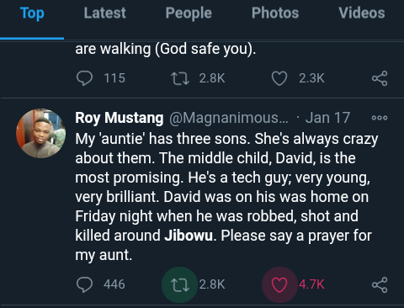The height and width of the screenshot is (308, 404).
Task: Undo retweet on Roy Mustang's tweet
Action: pos(179,284)
